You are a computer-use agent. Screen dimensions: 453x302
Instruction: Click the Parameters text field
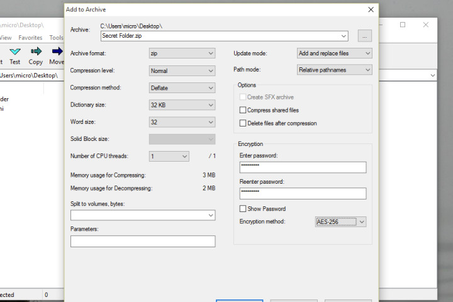click(x=143, y=241)
